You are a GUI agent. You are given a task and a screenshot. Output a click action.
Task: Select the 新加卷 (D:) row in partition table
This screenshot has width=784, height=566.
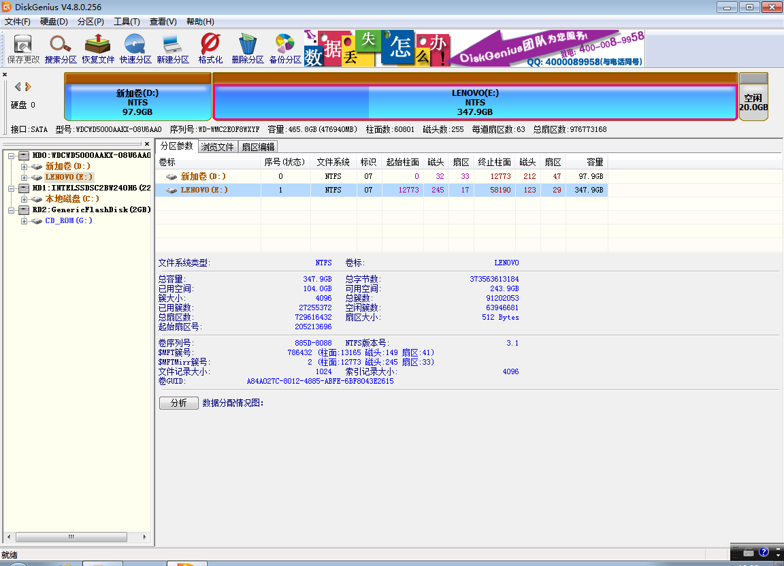(x=382, y=176)
